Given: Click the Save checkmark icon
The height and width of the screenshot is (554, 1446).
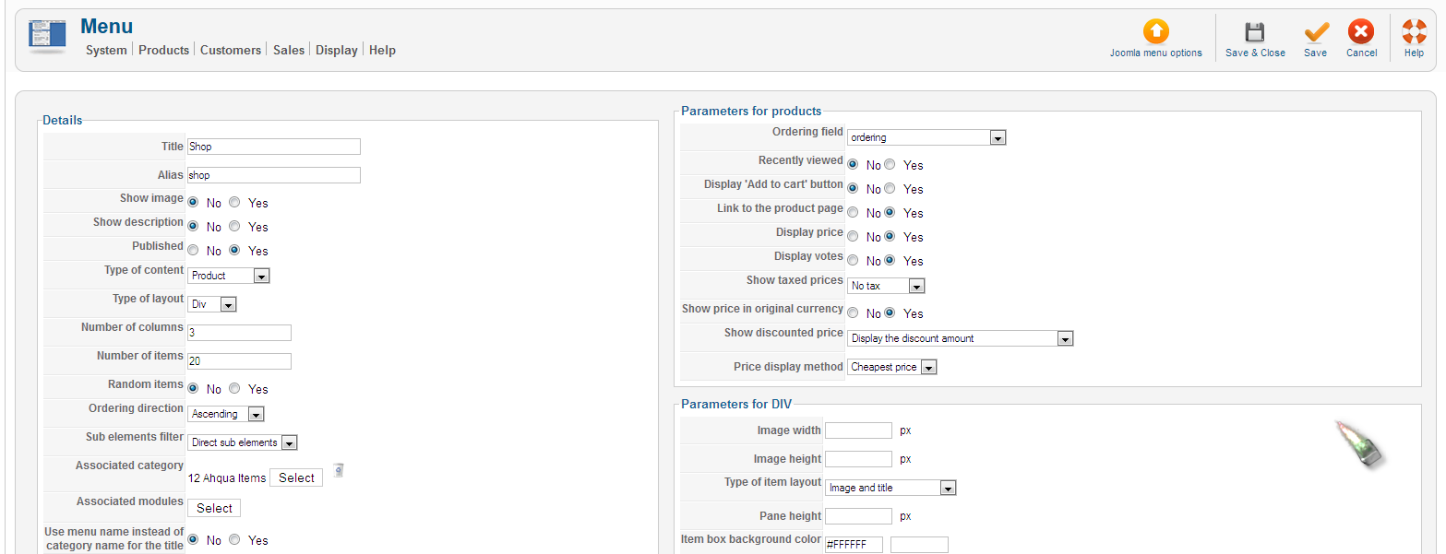Looking at the screenshot, I should [x=1315, y=33].
